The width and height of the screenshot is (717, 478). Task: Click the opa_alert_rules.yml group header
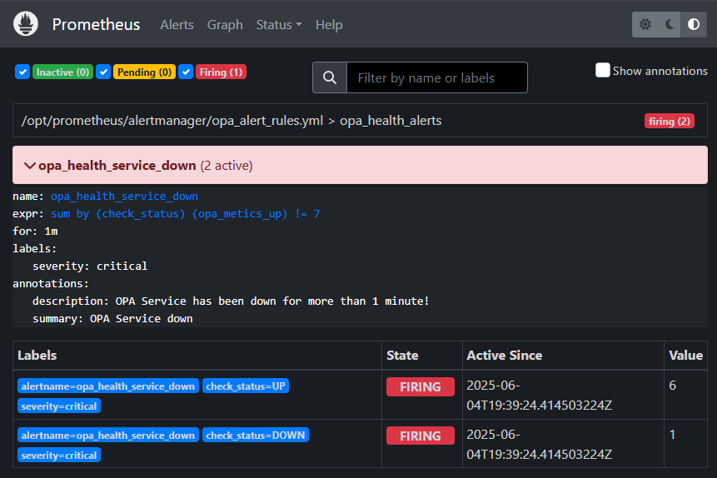click(x=360, y=120)
